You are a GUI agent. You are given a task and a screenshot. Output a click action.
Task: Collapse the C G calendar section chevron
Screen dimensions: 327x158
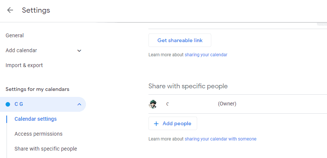tap(79, 104)
